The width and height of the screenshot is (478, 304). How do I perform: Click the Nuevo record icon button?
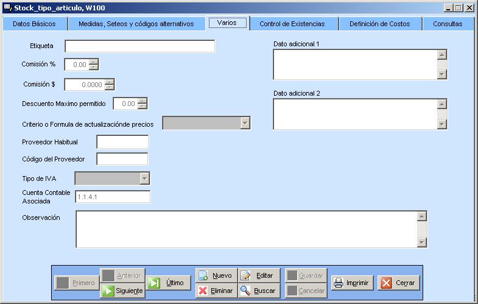tap(216, 275)
